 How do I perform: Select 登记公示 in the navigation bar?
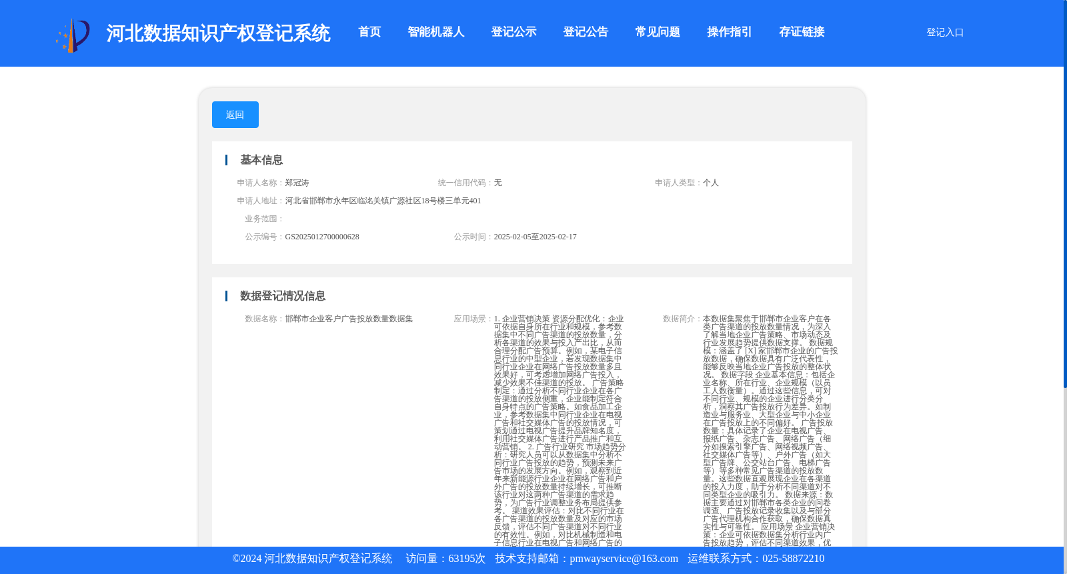click(513, 32)
